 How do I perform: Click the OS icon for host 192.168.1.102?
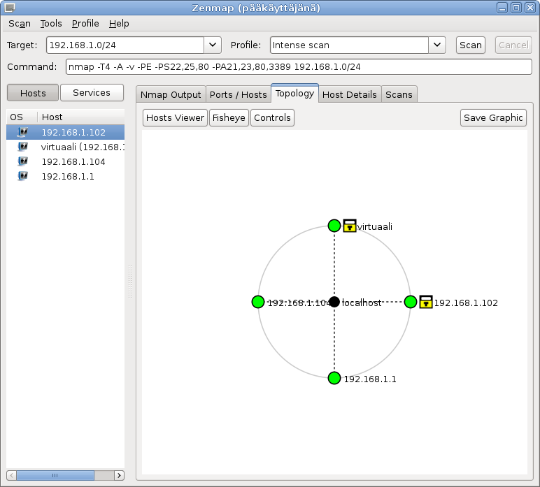point(22,132)
